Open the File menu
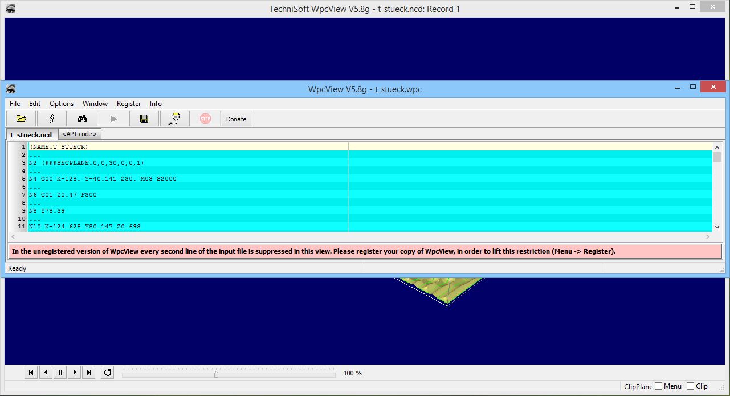Viewport: 730px width, 396px height. (15, 104)
